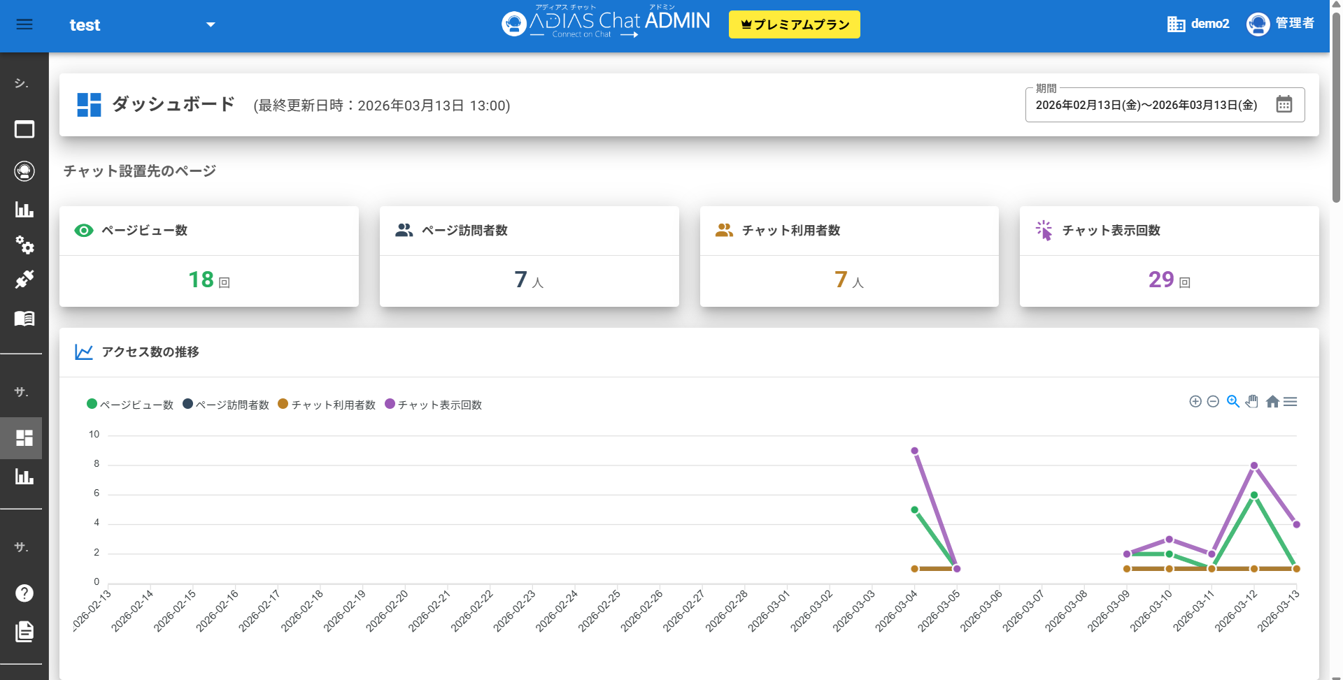
Task: Click the チャット表示回数 card value 29
Action: tap(1161, 280)
